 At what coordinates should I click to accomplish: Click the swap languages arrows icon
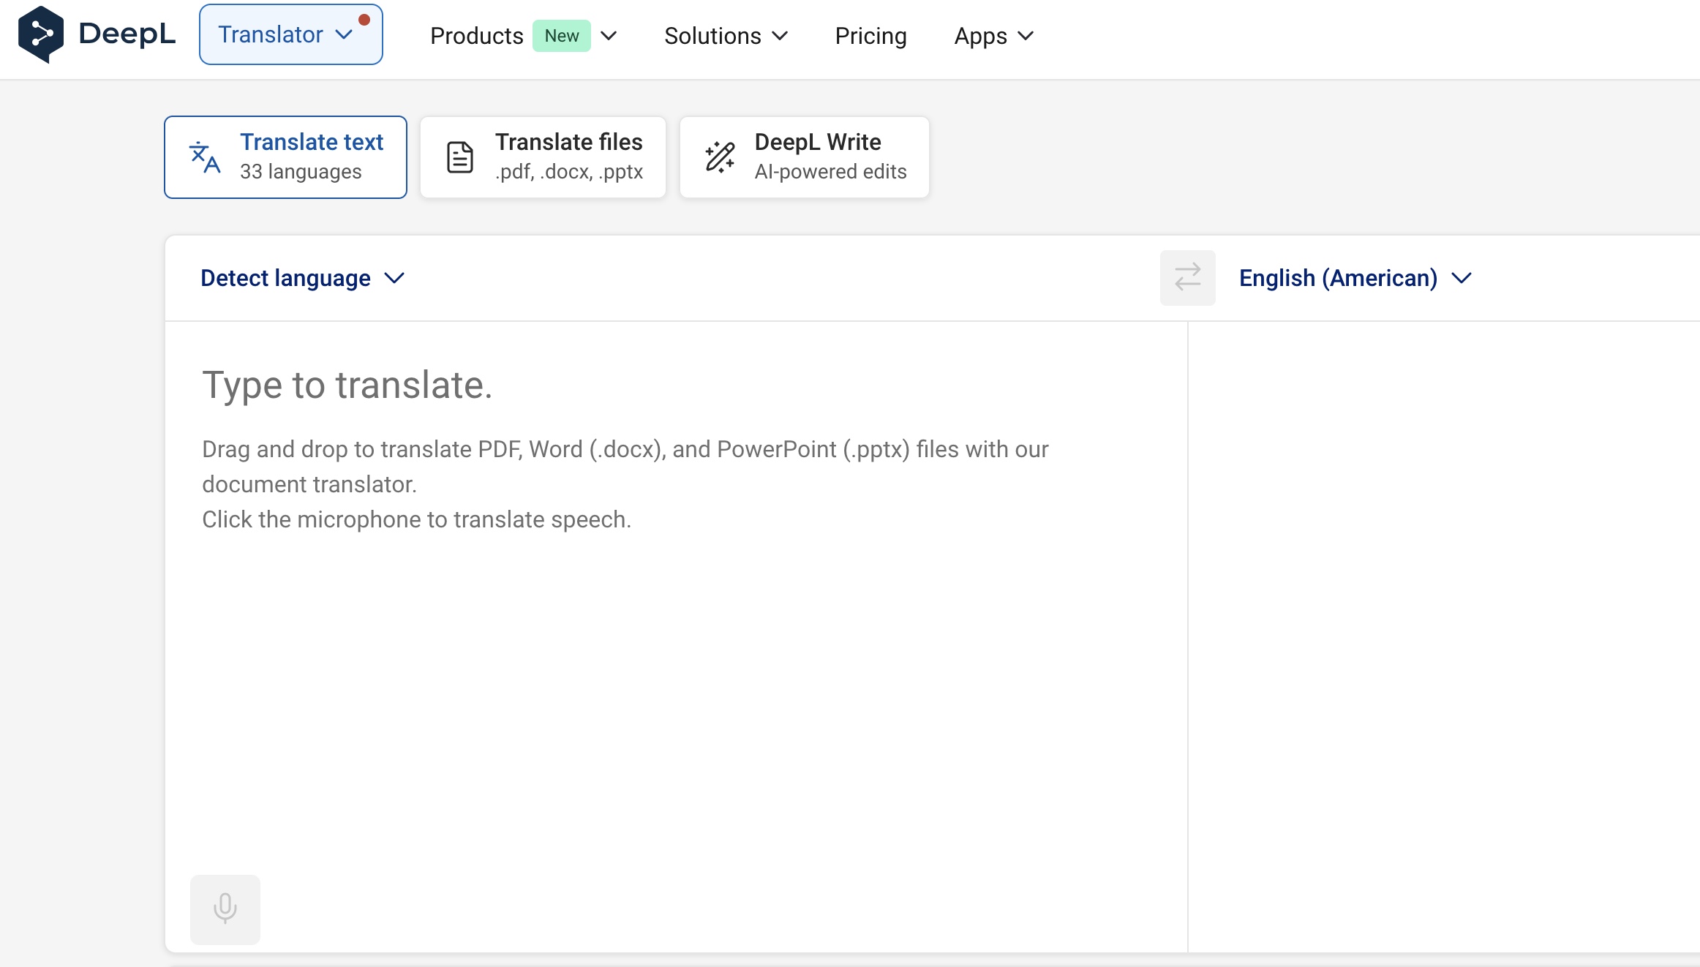click(1187, 278)
